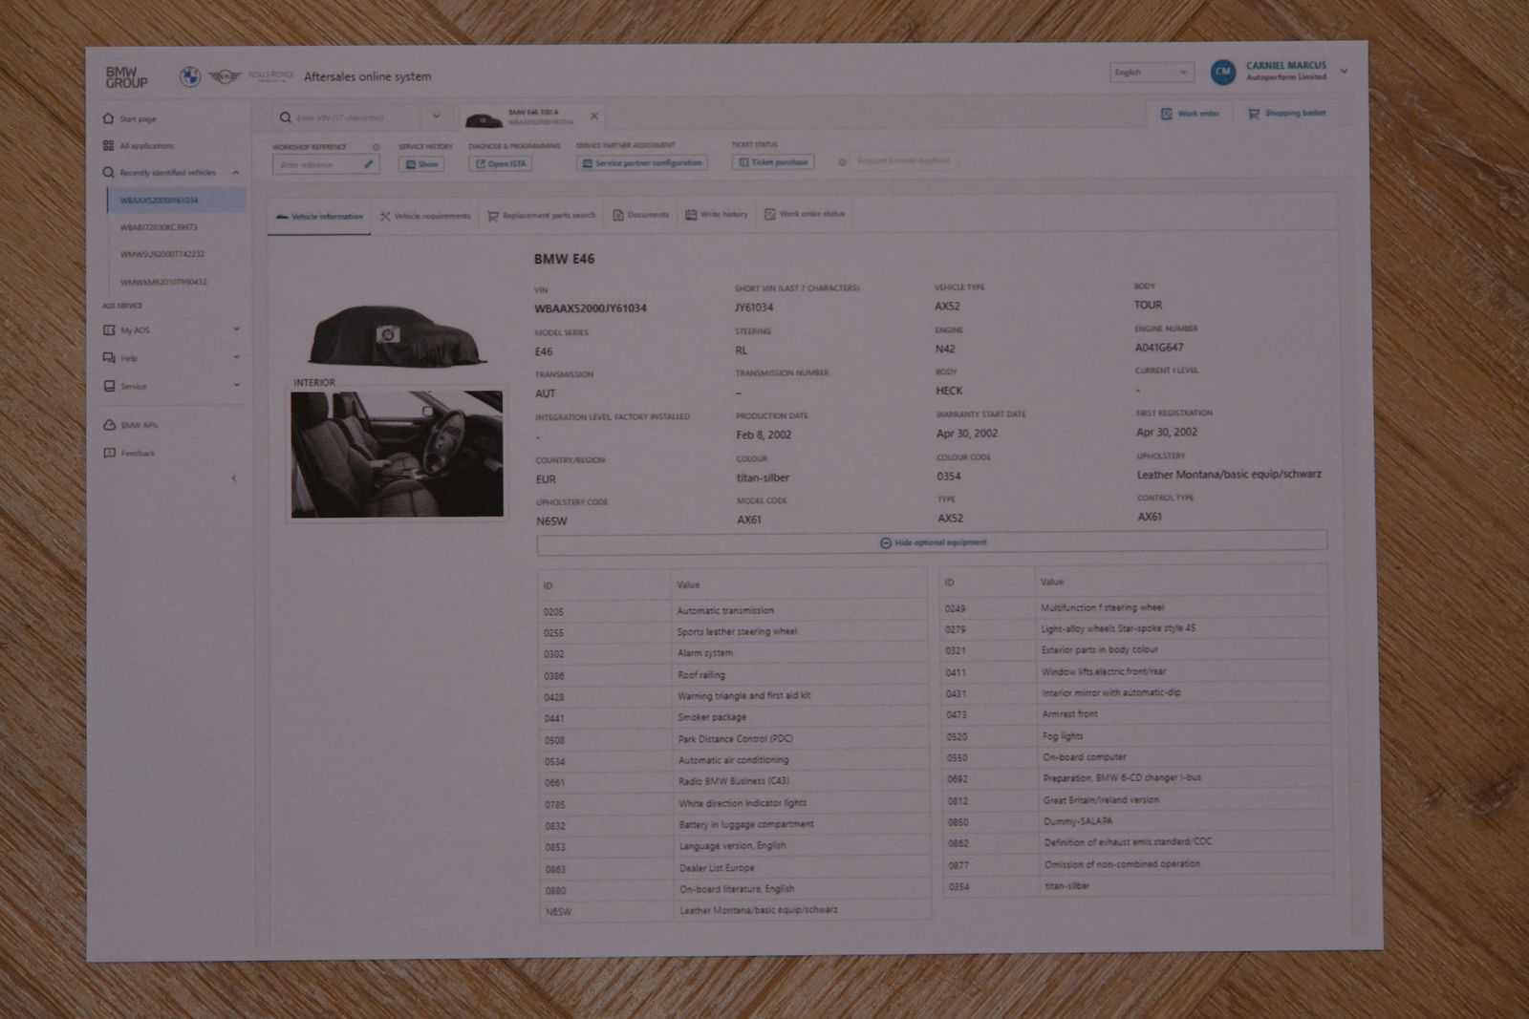This screenshot has width=1529, height=1019.
Task: Open the VIN search history dropdown arrow
Action: tap(437, 117)
